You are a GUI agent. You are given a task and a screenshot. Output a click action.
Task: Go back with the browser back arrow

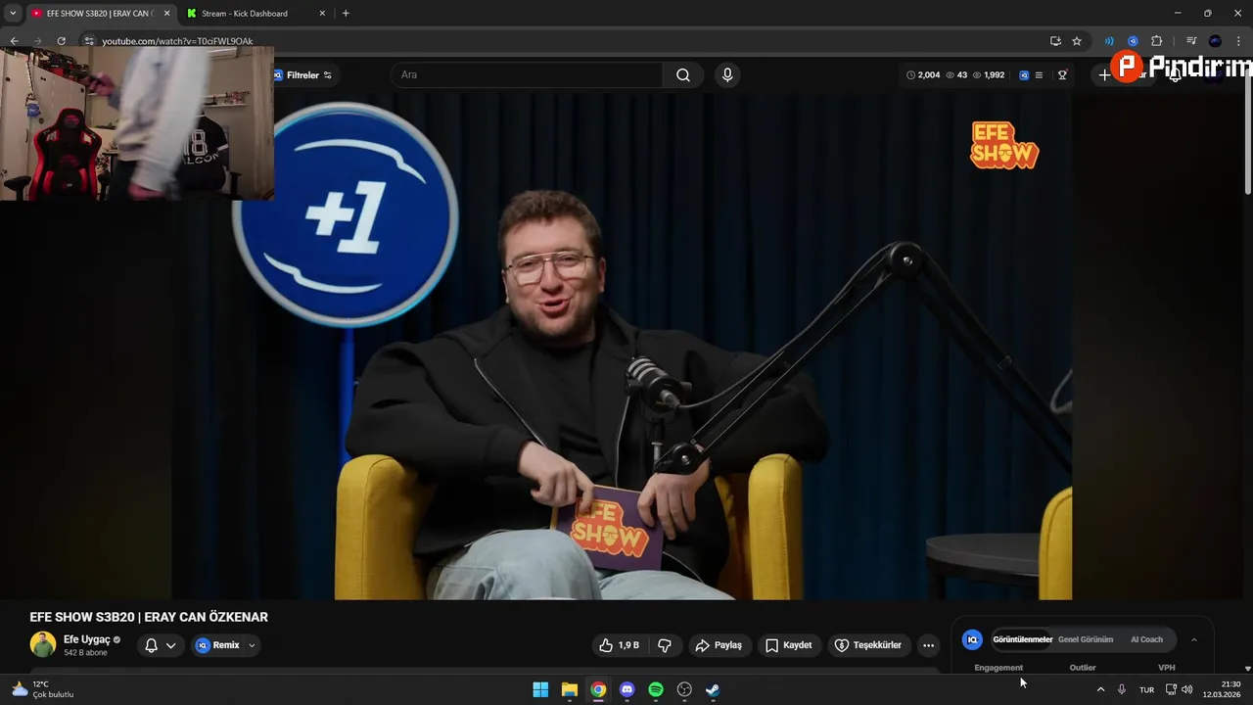click(14, 41)
